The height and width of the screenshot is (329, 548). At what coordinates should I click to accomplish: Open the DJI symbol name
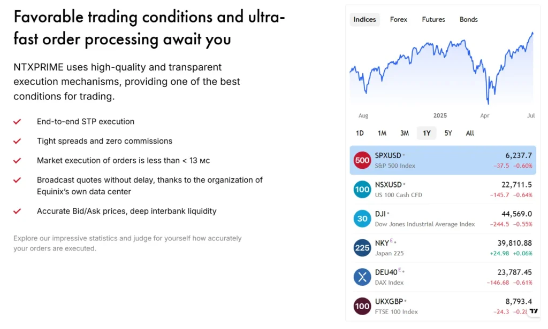coord(380,214)
